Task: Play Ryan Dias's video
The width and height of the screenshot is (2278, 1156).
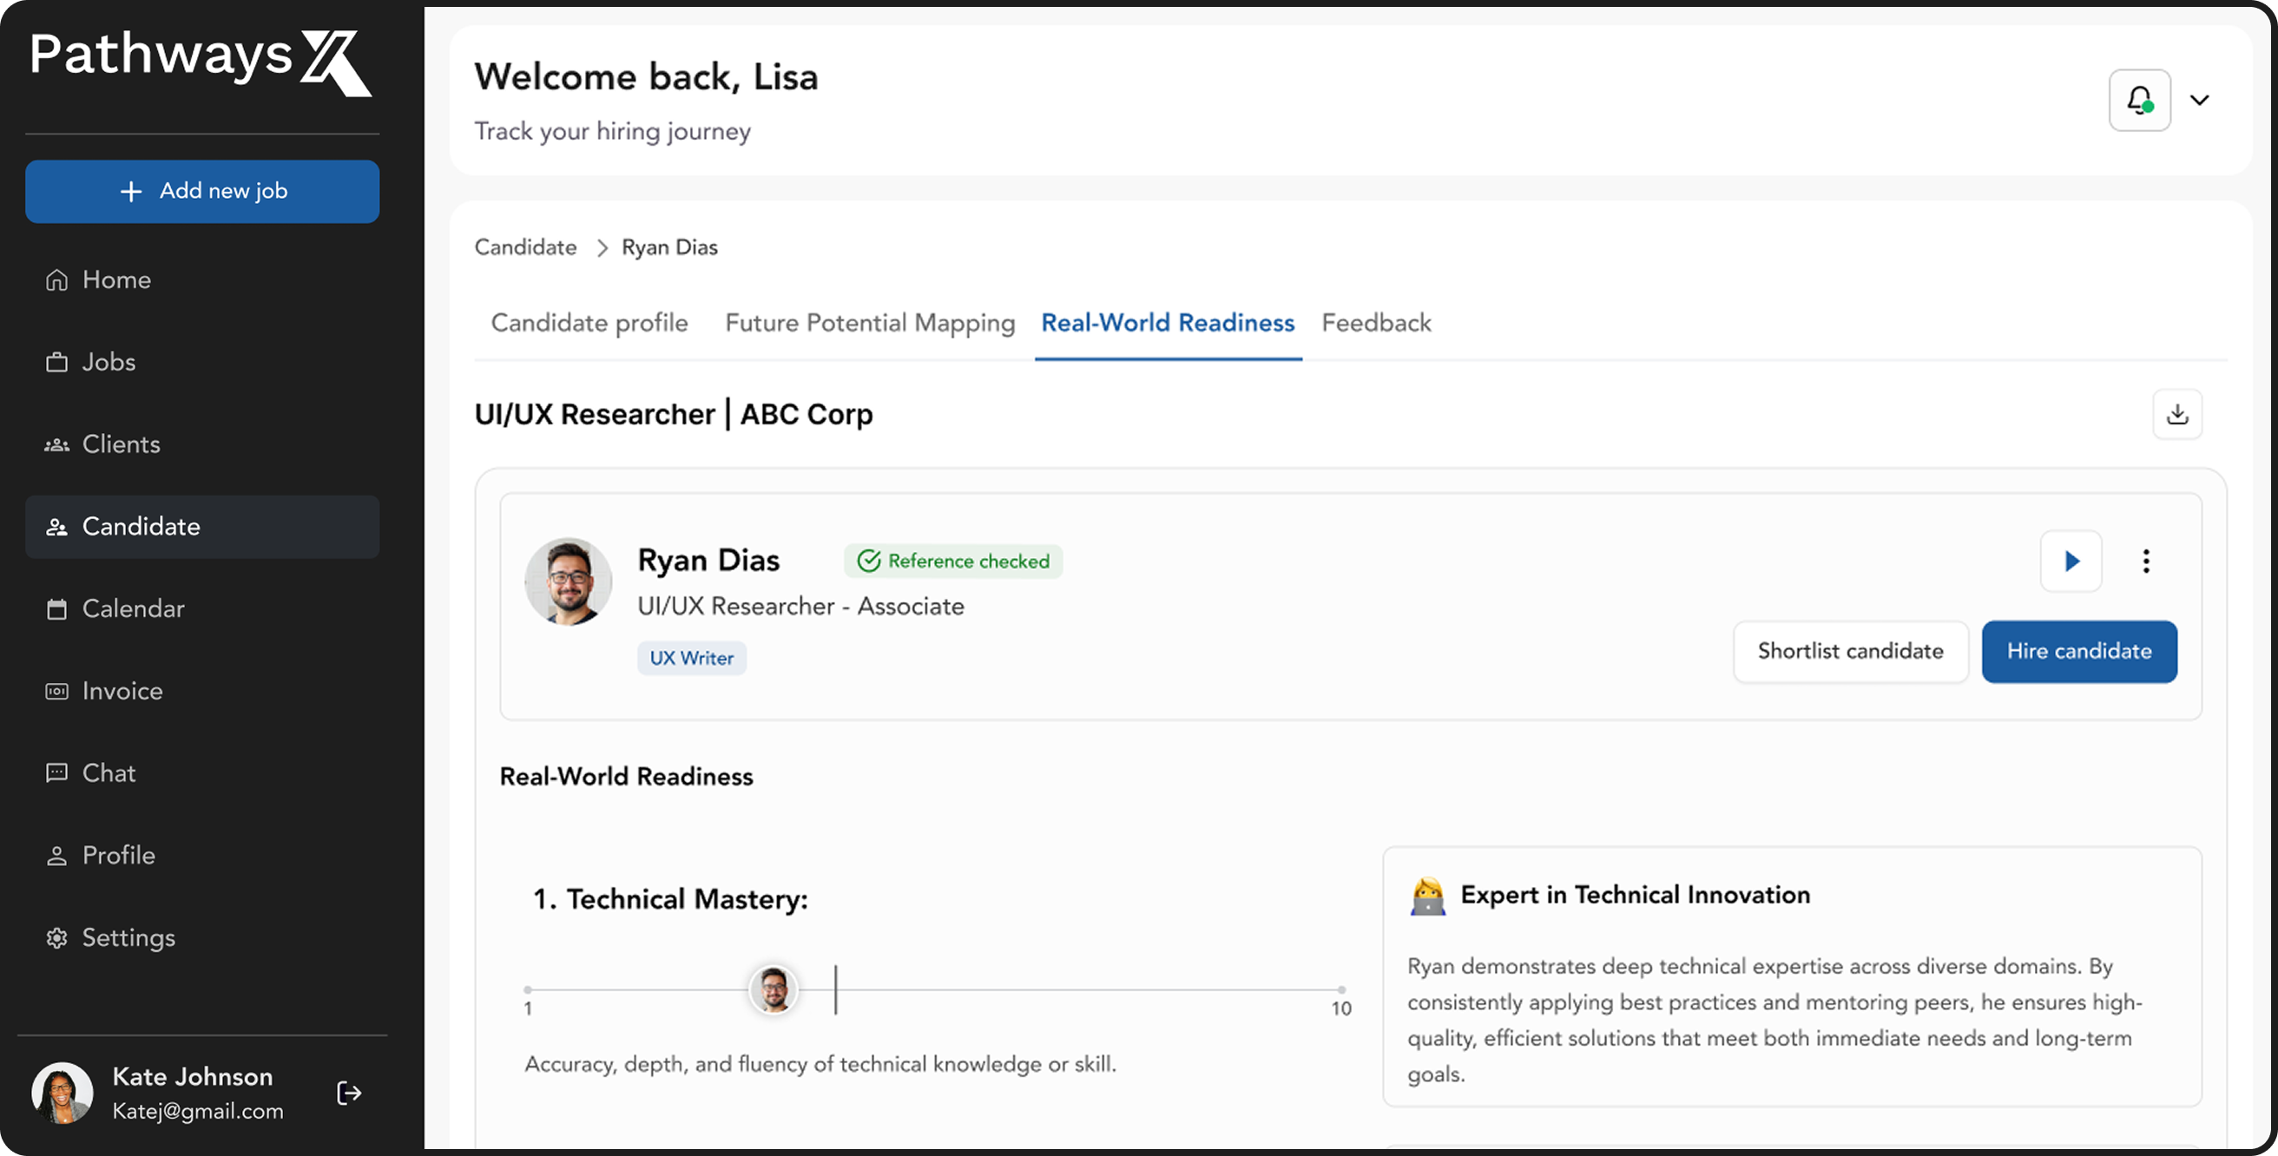Action: click(x=2071, y=562)
